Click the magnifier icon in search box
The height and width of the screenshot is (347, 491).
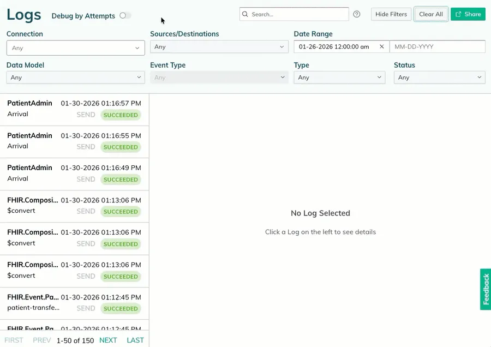coord(245,14)
